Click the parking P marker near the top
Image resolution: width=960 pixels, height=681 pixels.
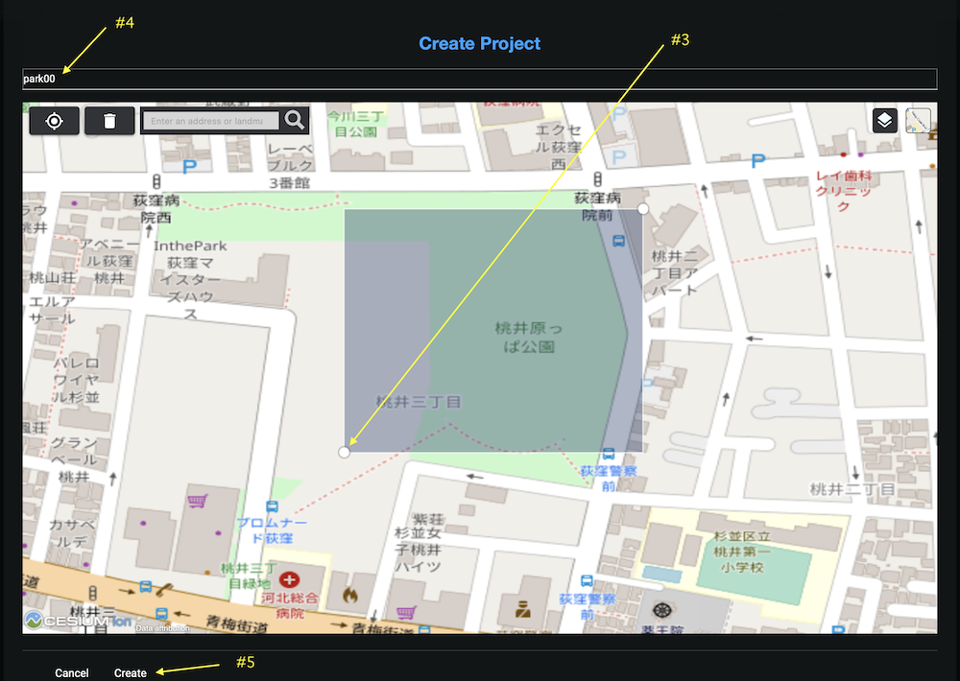[188, 165]
